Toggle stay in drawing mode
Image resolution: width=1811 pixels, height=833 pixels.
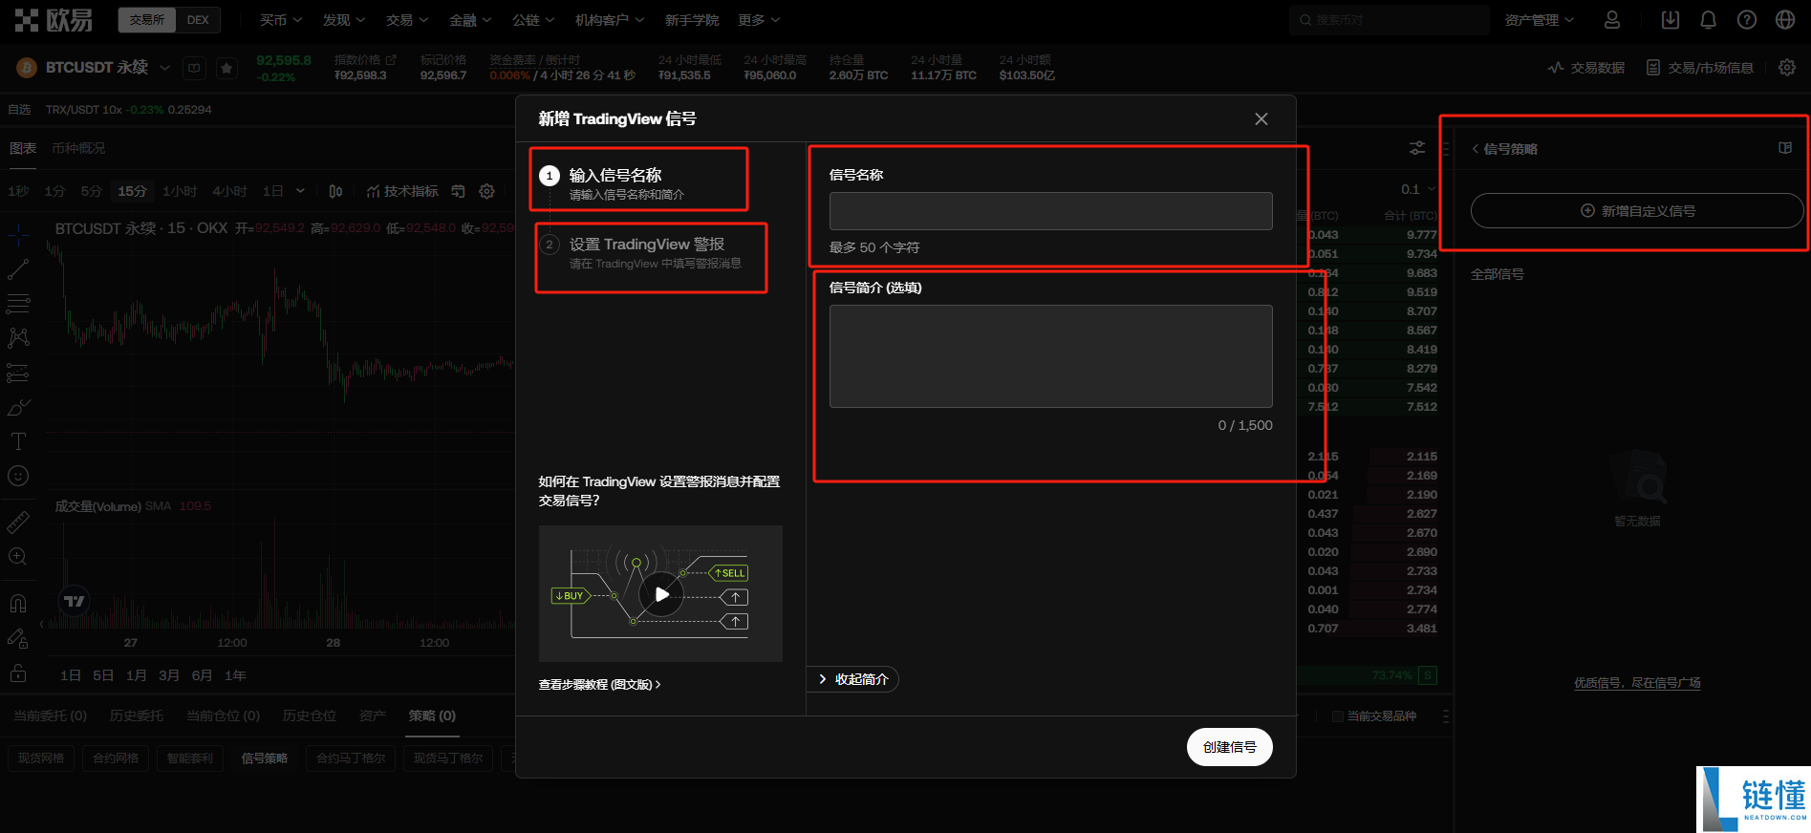18,638
